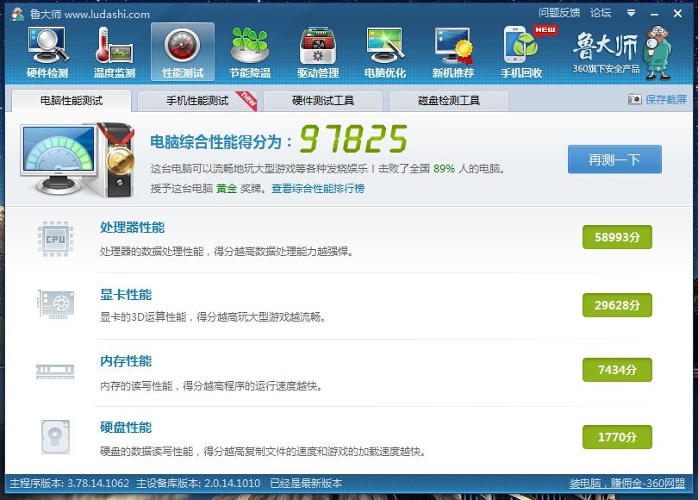Switch to 硬件测试工具 tab
The image size is (698, 500).
(x=323, y=101)
